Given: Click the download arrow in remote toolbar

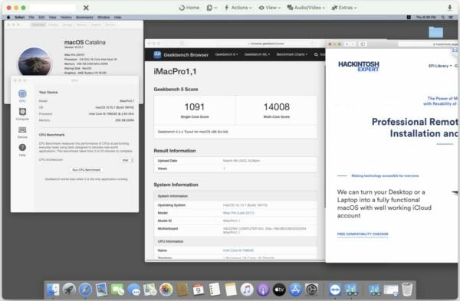Looking at the screenshot, I should pos(449,8).
